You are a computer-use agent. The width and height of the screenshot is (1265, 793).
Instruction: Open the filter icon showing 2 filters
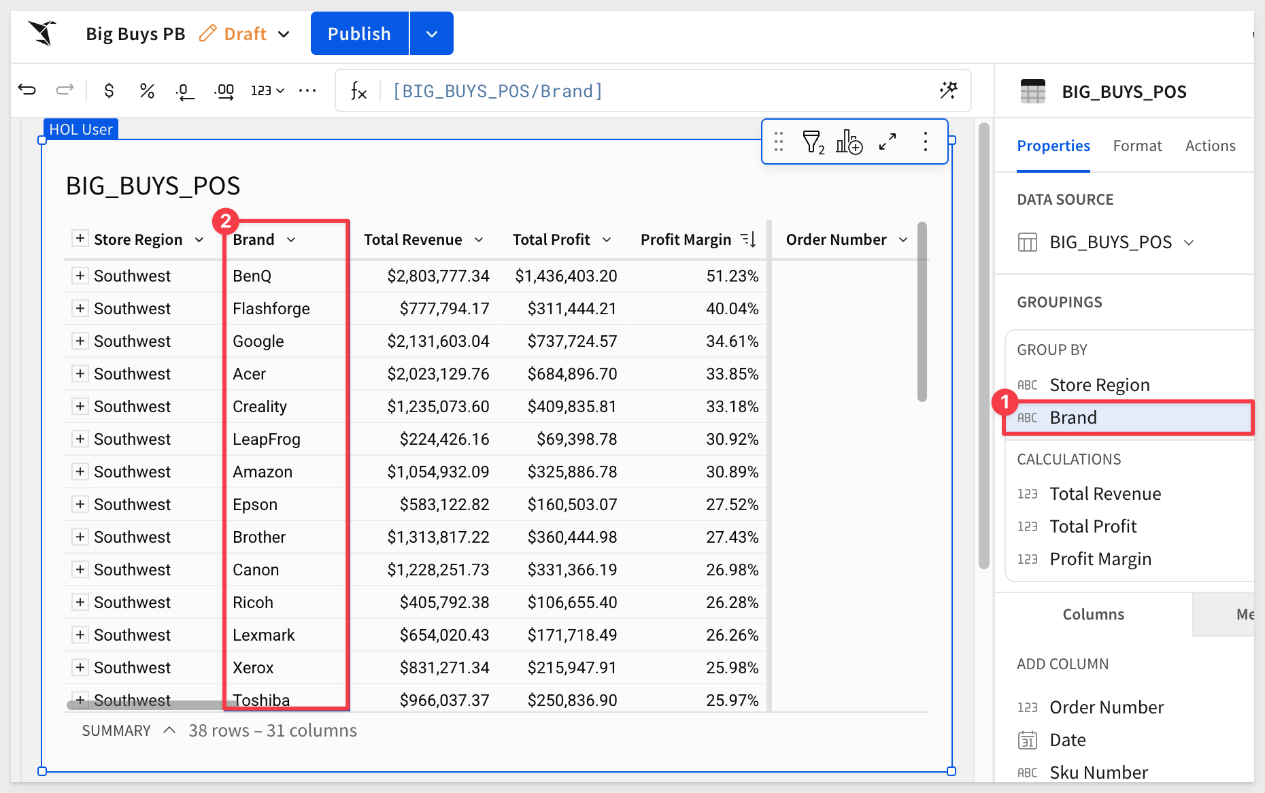(813, 142)
